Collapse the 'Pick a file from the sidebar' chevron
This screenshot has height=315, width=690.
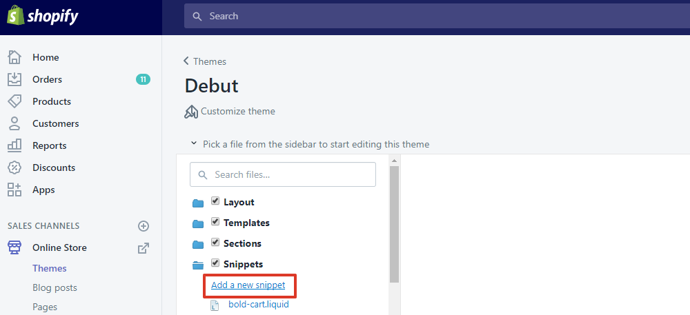tap(193, 143)
